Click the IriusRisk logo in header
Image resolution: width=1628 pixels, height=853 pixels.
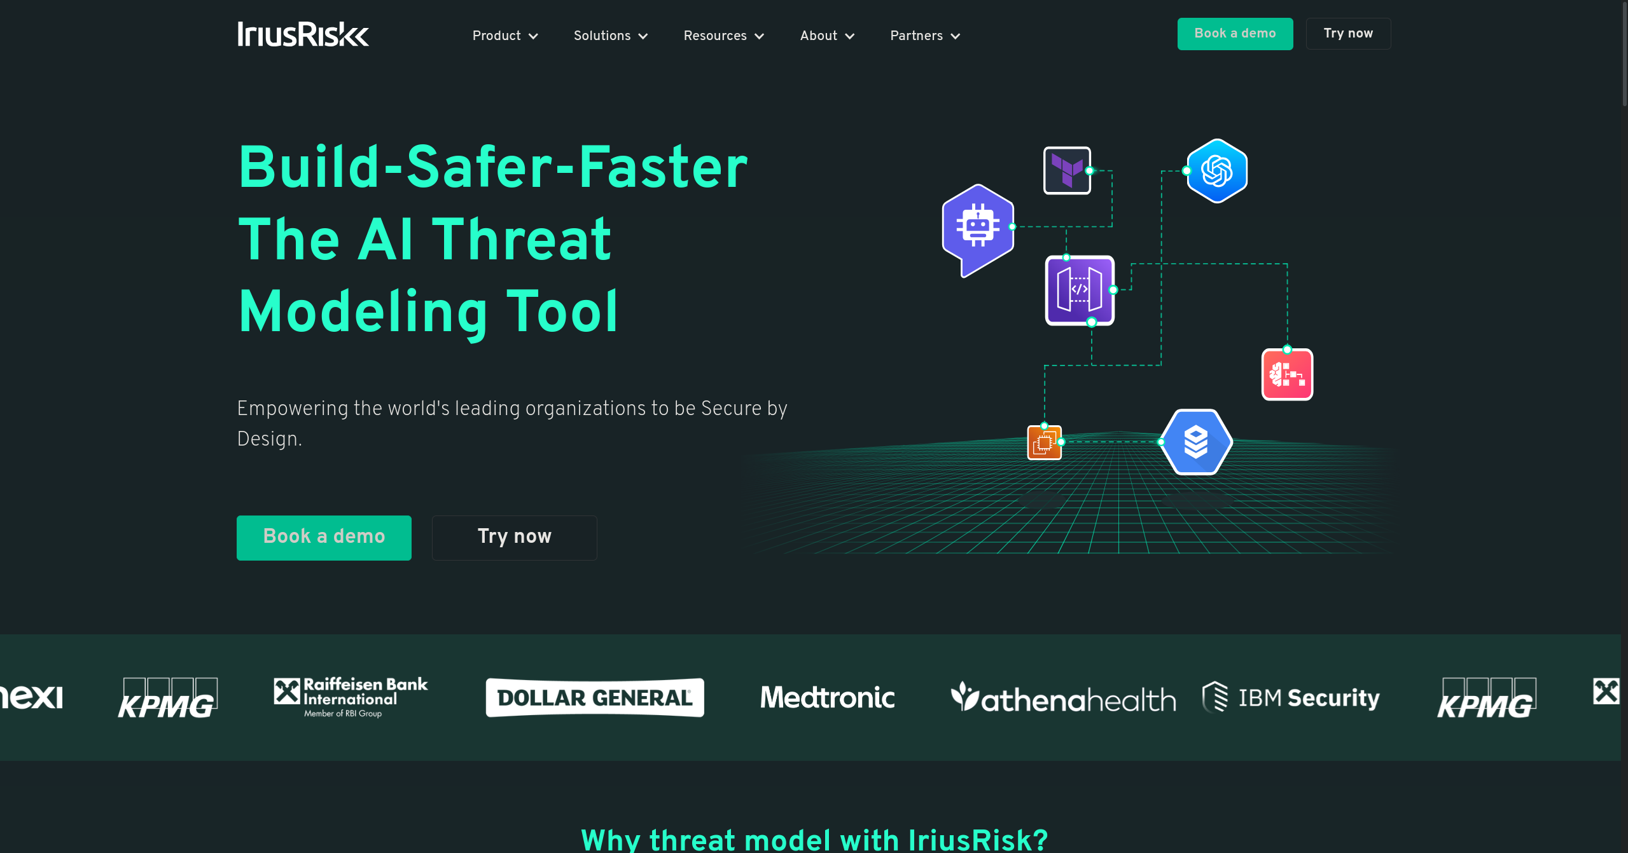point(303,34)
